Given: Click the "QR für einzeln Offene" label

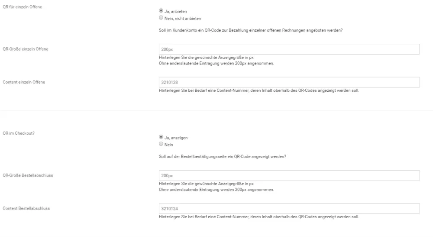Looking at the screenshot, I should tap(23, 7).
